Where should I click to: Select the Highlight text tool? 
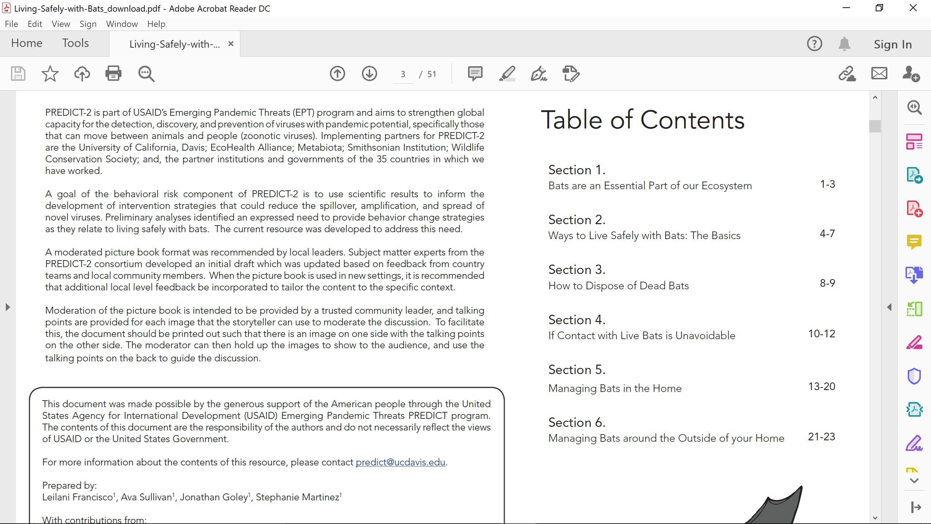click(x=507, y=74)
